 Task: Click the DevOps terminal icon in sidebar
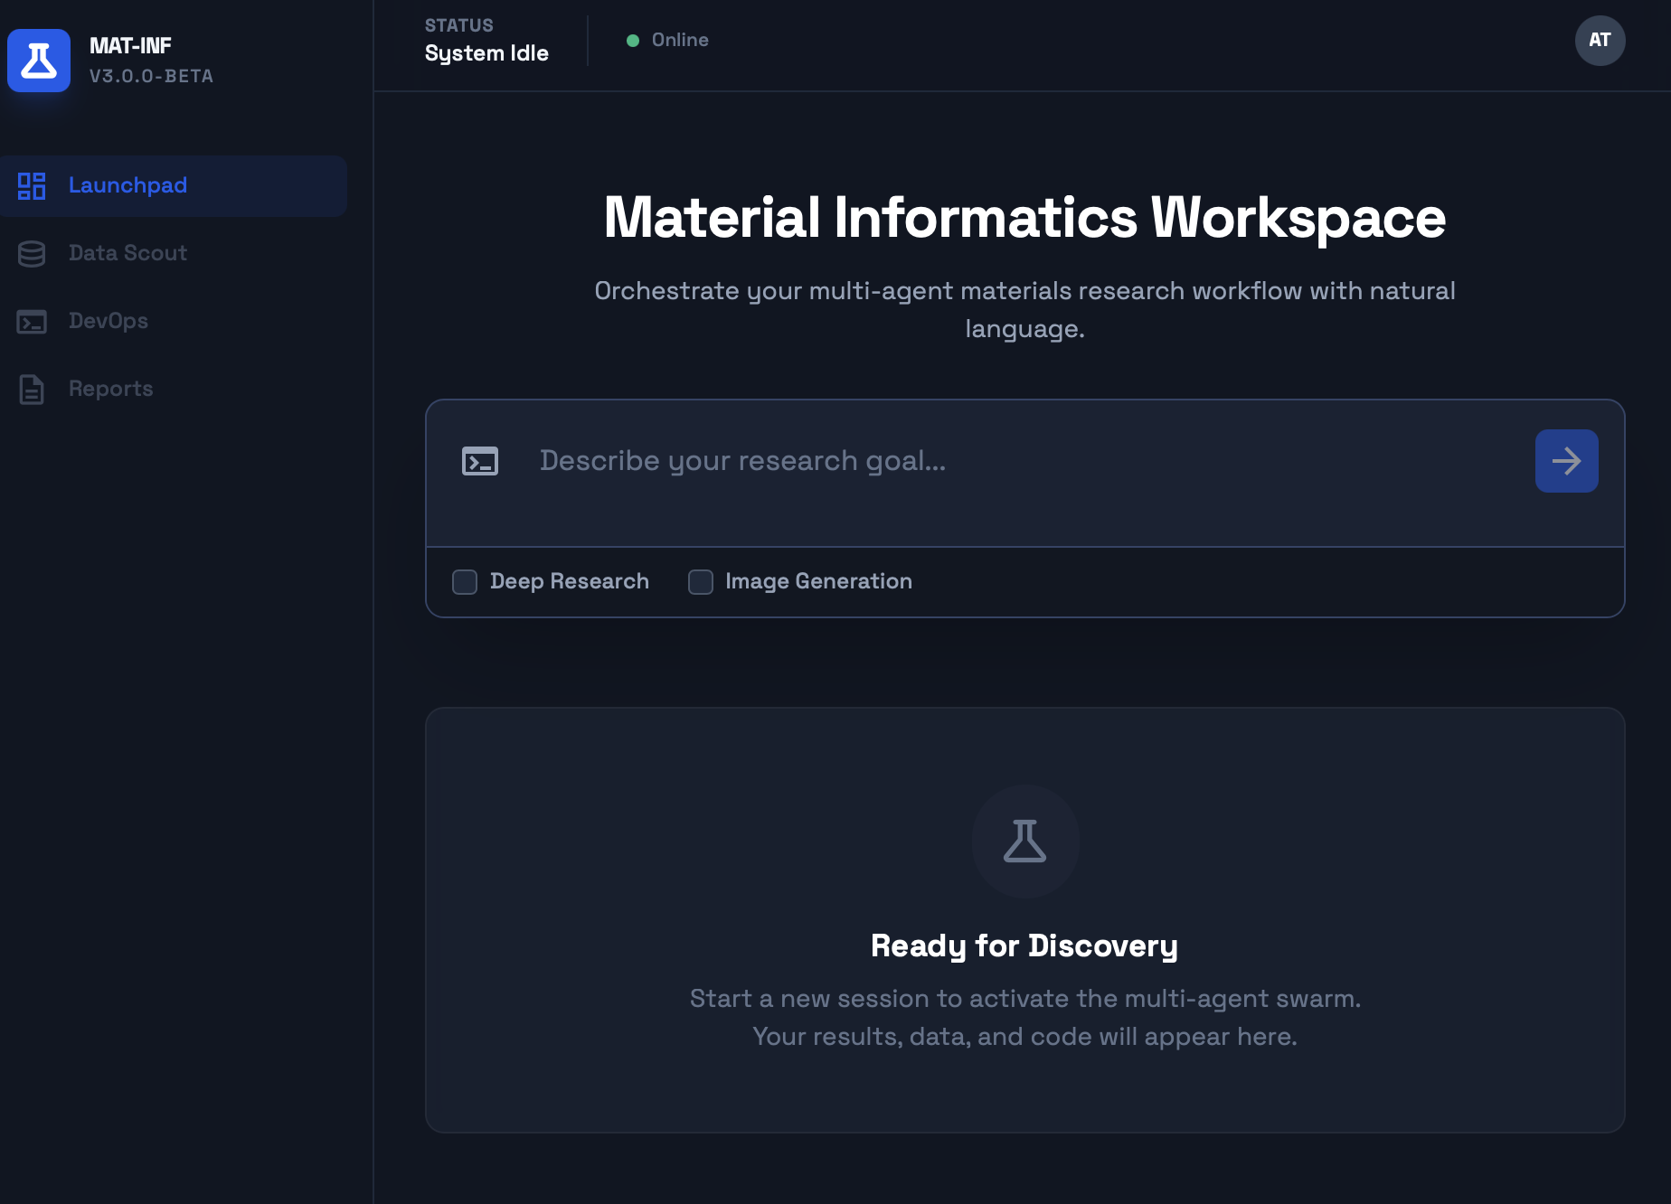click(32, 322)
